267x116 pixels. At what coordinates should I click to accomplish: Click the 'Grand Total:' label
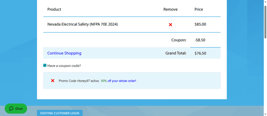click(176, 53)
